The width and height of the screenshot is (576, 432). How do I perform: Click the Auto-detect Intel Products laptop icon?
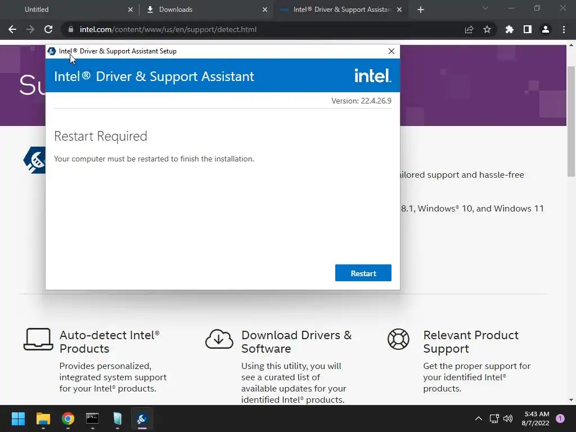click(x=38, y=339)
